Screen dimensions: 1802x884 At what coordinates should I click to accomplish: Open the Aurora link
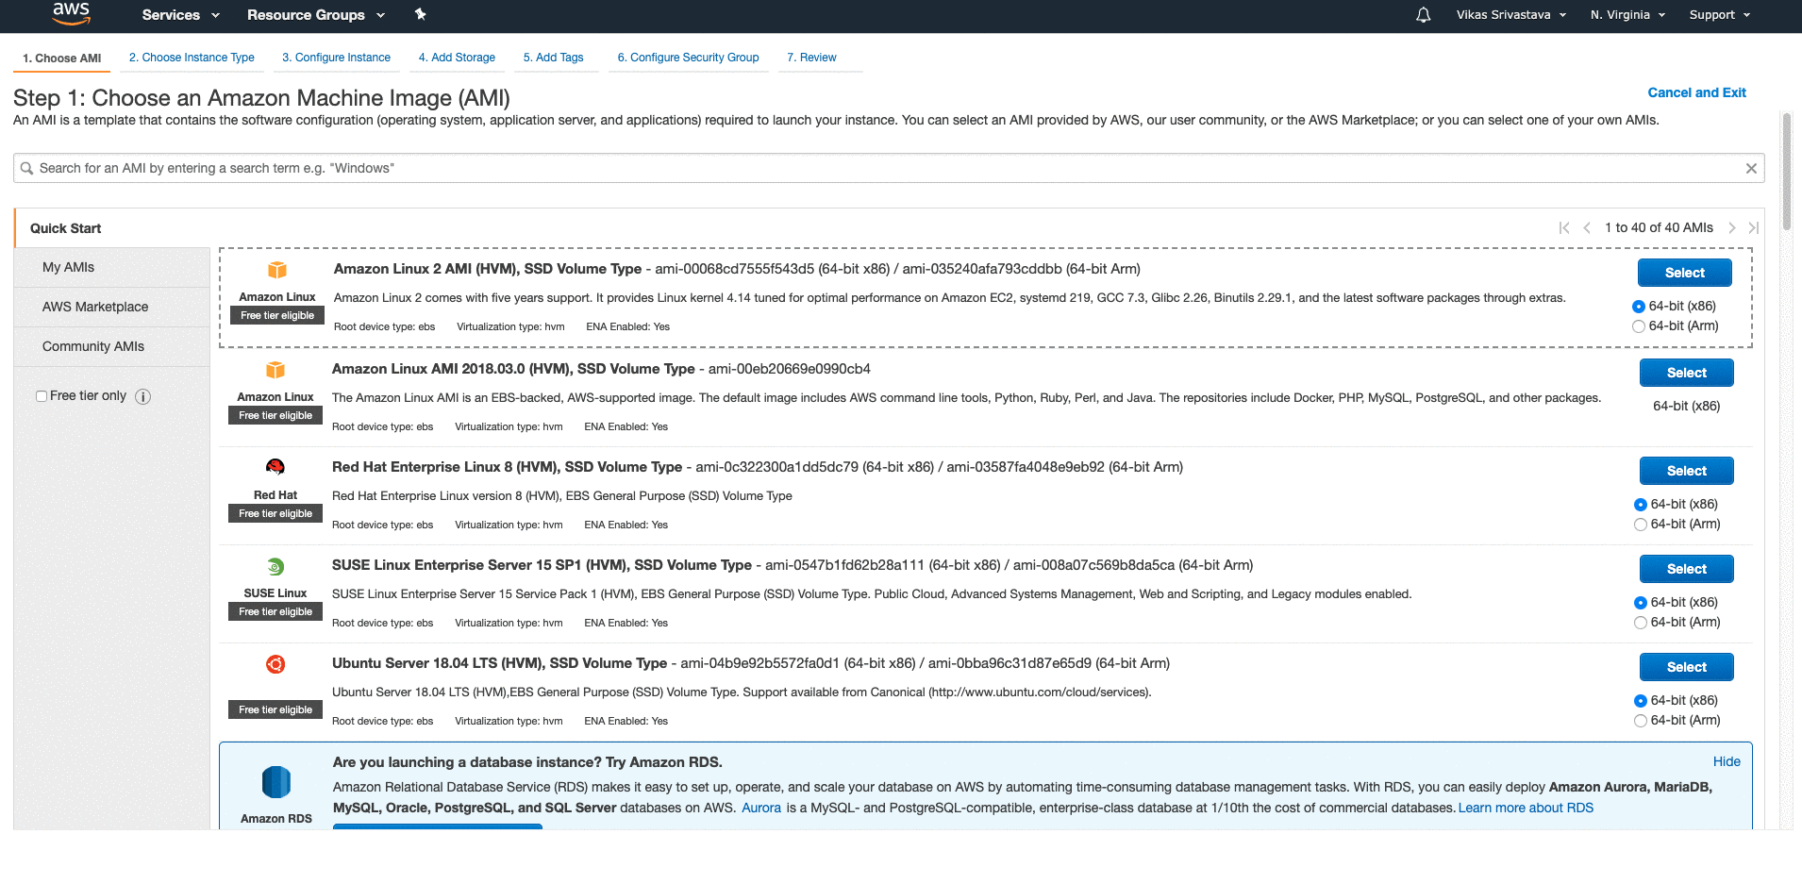761,808
